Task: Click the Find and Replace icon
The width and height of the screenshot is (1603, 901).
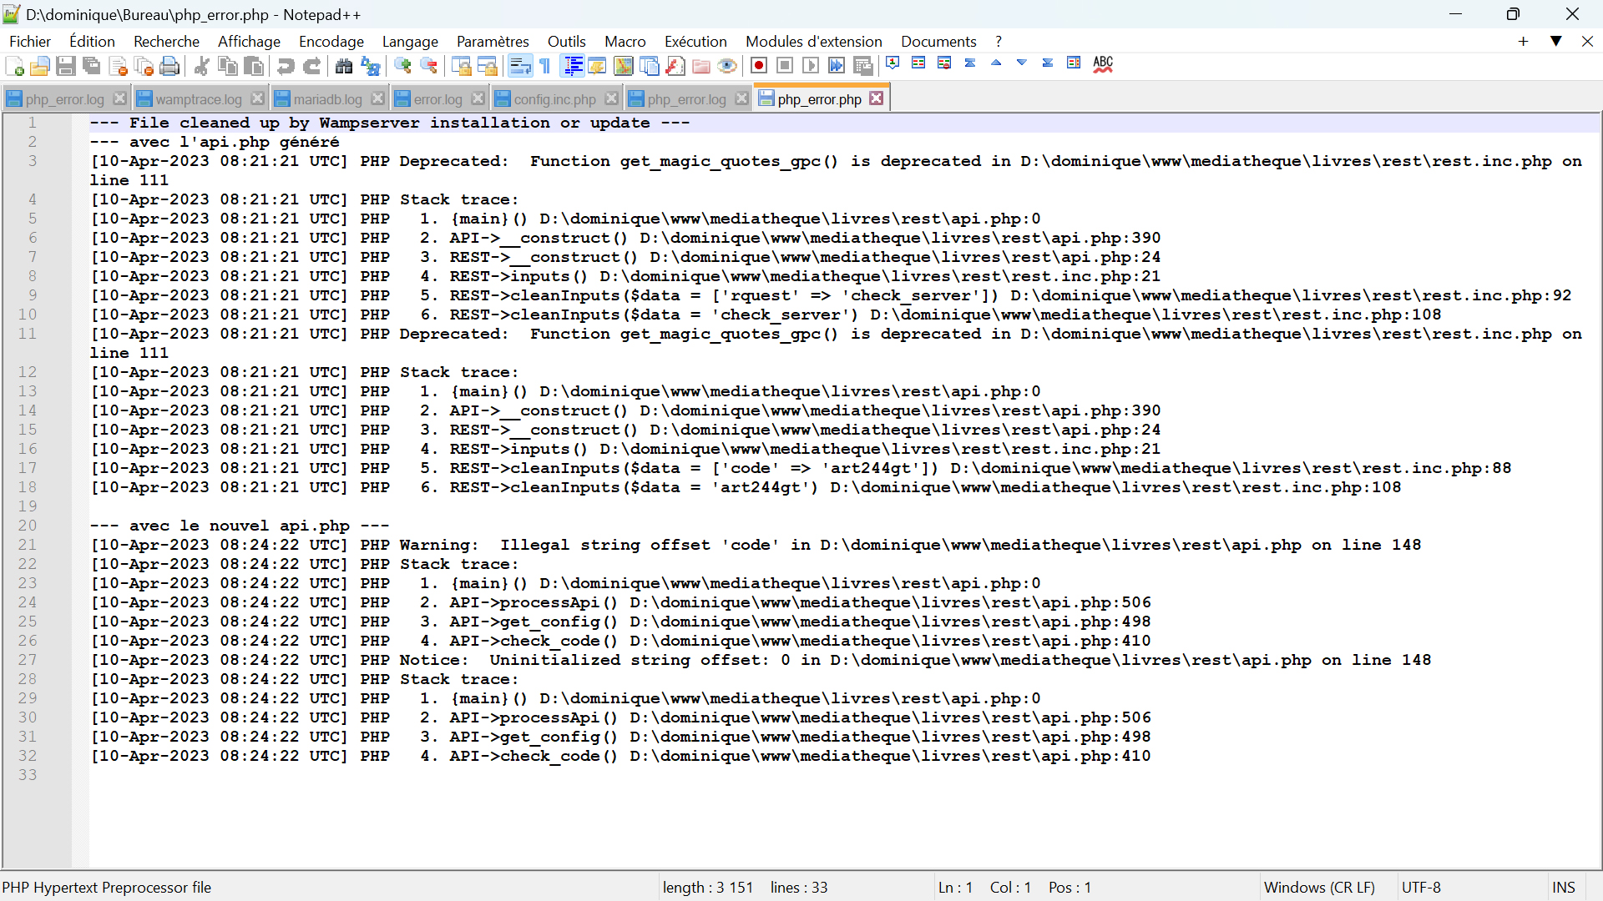Action: click(x=370, y=66)
